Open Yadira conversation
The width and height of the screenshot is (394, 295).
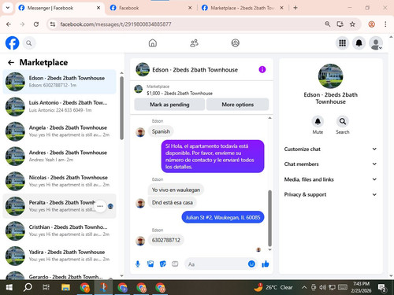(59, 256)
